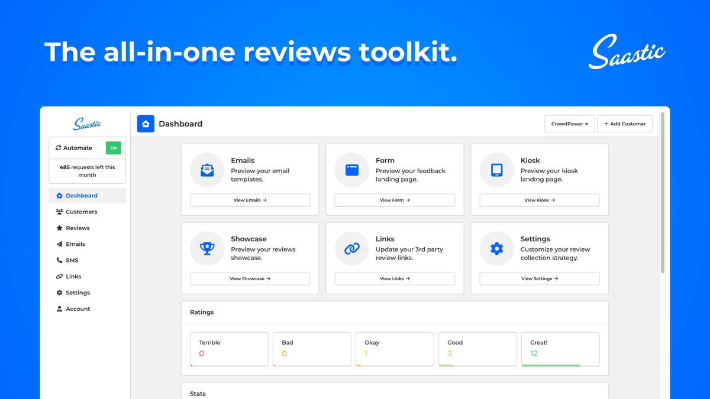
Task: Click the View Emails button
Action: click(x=250, y=200)
